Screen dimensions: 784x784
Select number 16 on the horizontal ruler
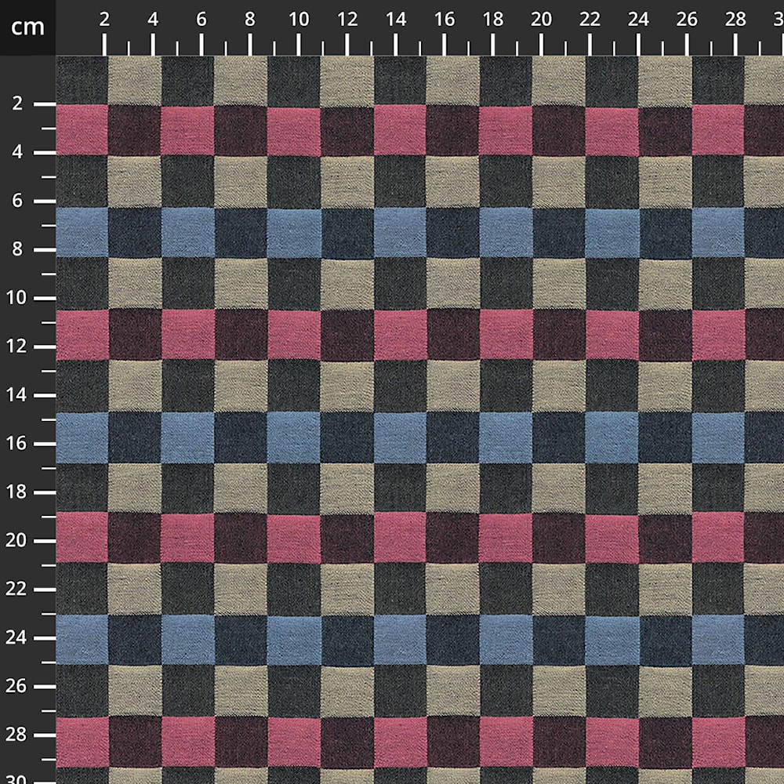(444, 20)
